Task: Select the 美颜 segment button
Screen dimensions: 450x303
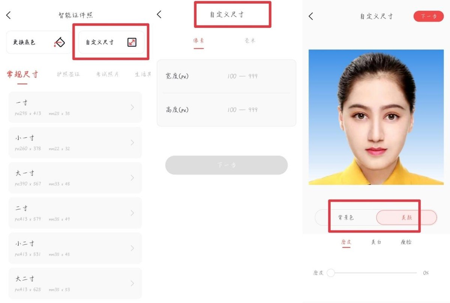Action: (406, 217)
